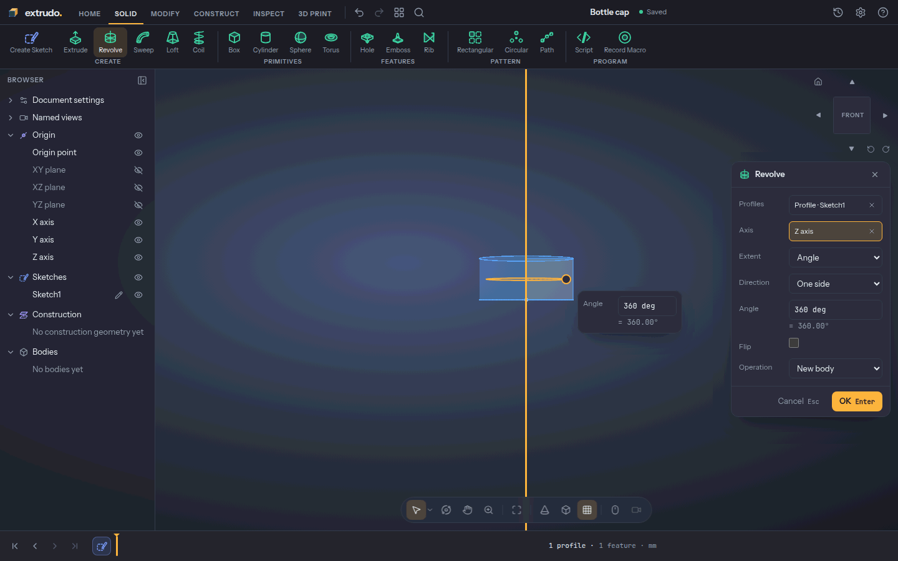
Task: Insert a Sphere primitive
Action: point(301,42)
